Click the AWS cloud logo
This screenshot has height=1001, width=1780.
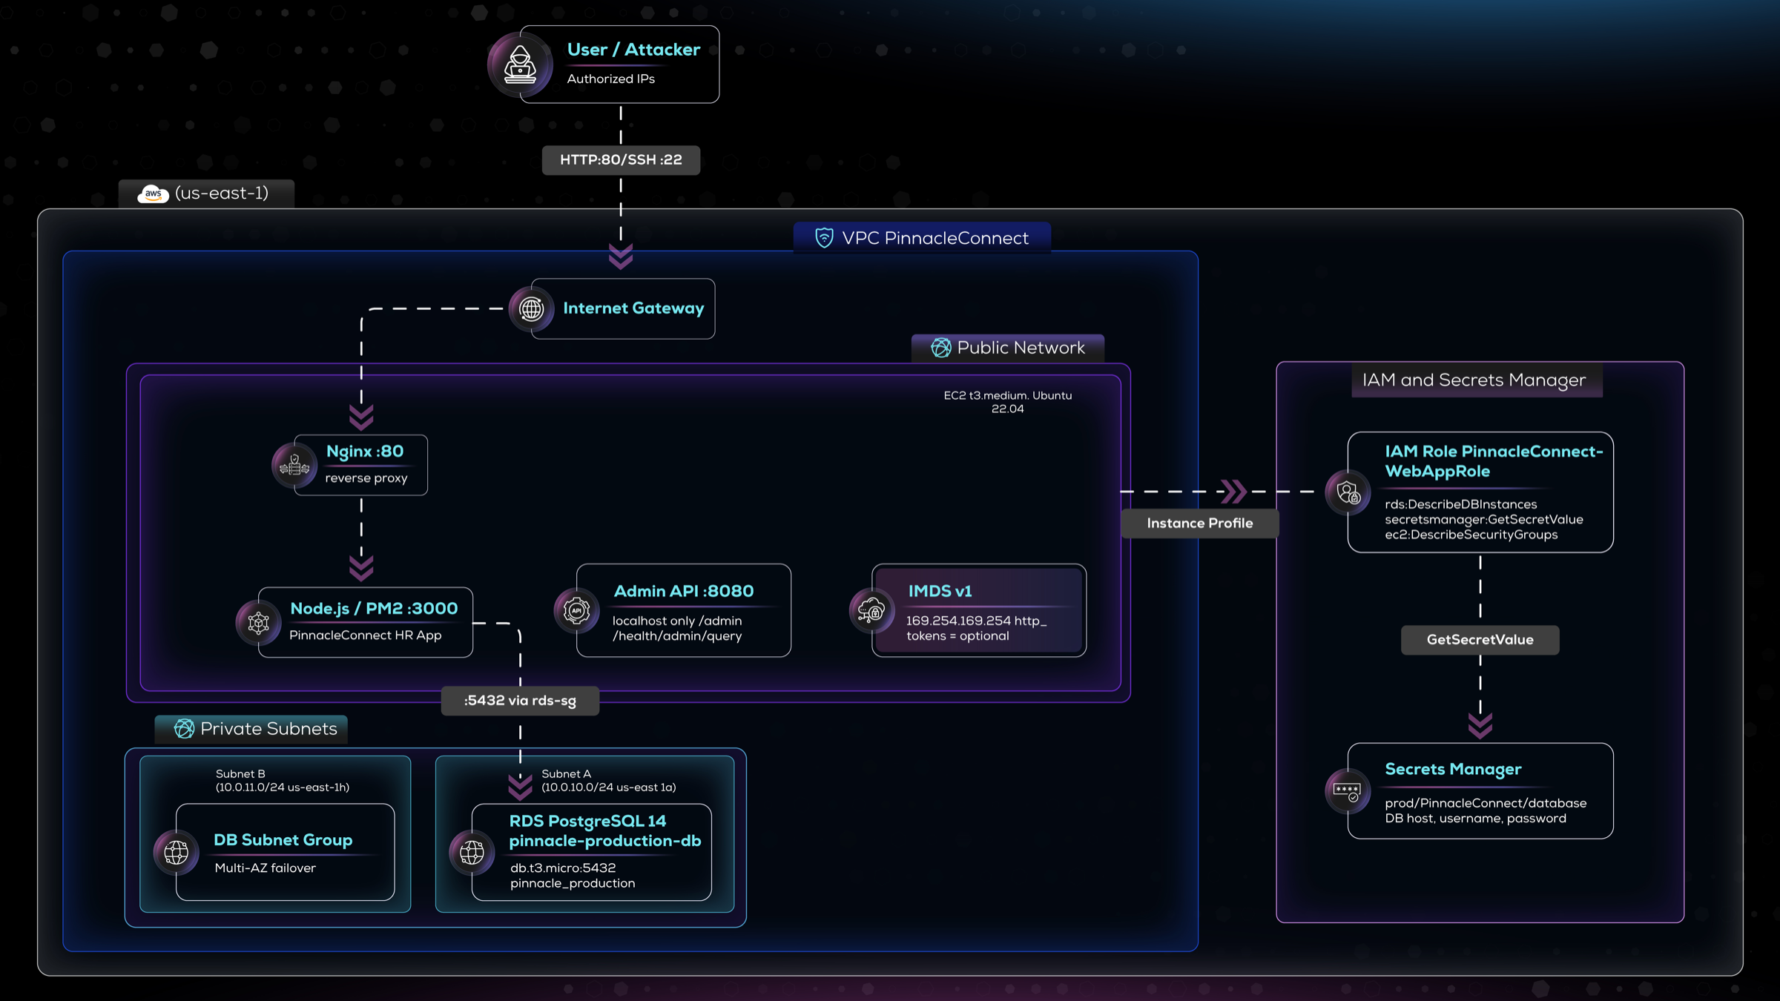[x=153, y=194]
